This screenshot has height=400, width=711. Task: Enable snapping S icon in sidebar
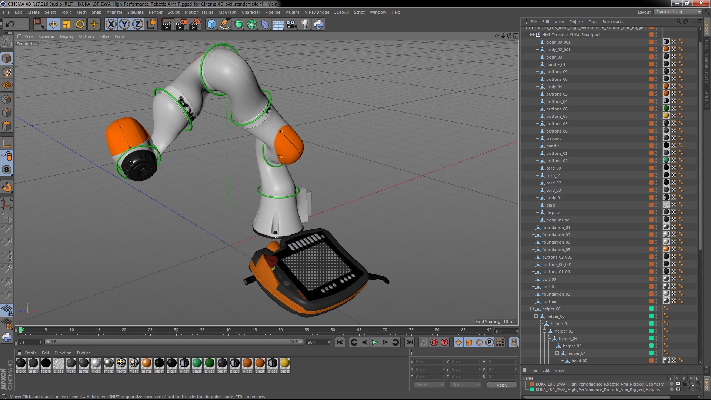coord(7,170)
